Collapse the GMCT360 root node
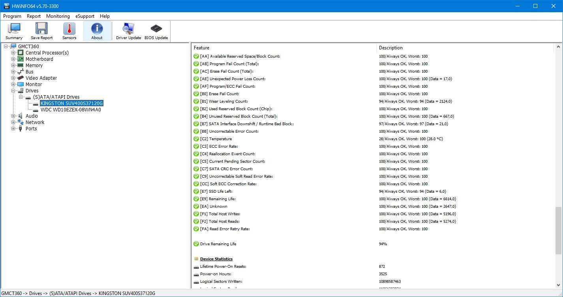This screenshot has width=563, height=297. pos(6,47)
